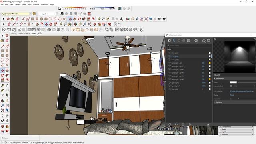Add a V-Ray Plane Light
The width and height of the screenshot is (256, 144).
pos(74,30)
